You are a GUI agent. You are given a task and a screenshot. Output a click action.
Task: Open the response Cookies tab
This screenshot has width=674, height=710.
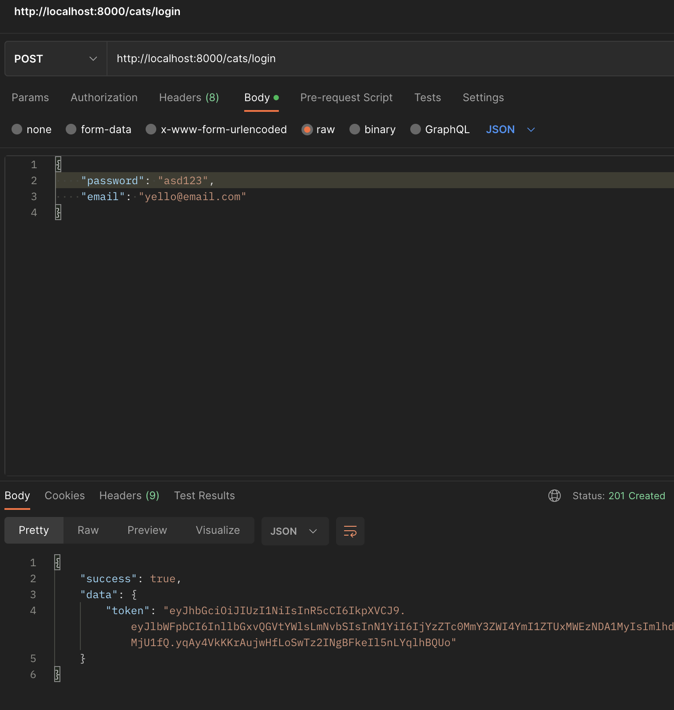tap(65, 496)
